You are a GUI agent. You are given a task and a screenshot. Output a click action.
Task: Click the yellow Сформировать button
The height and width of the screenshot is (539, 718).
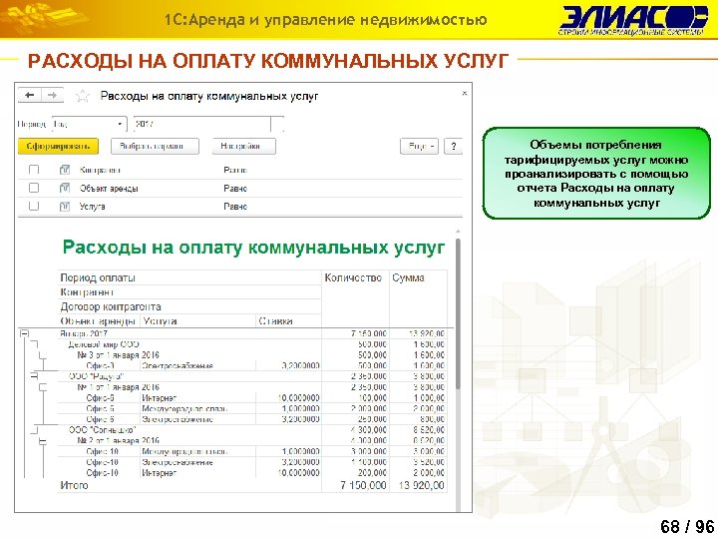coord(58,146)
